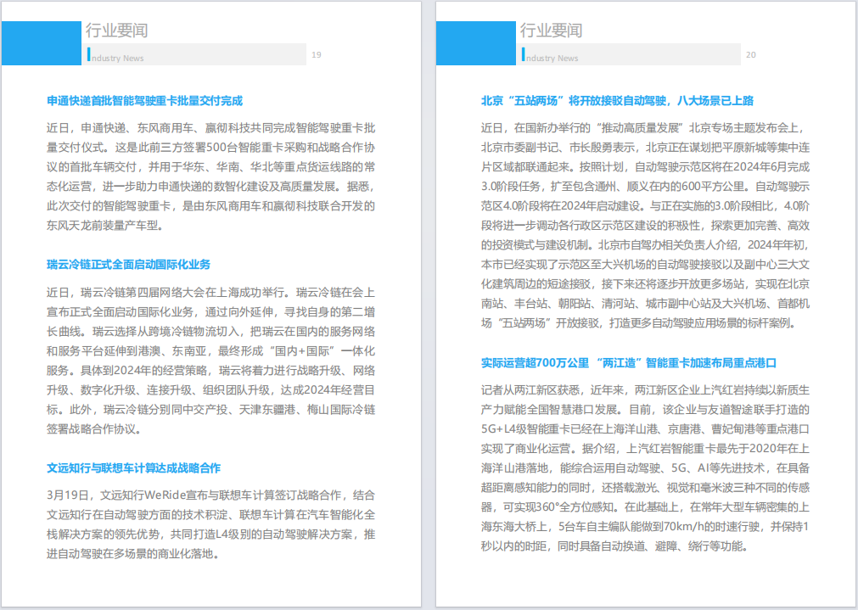Click line starting 海东海大桥上，5台车
This screenshot has width=858, height=610.
(x=645, y=527)
